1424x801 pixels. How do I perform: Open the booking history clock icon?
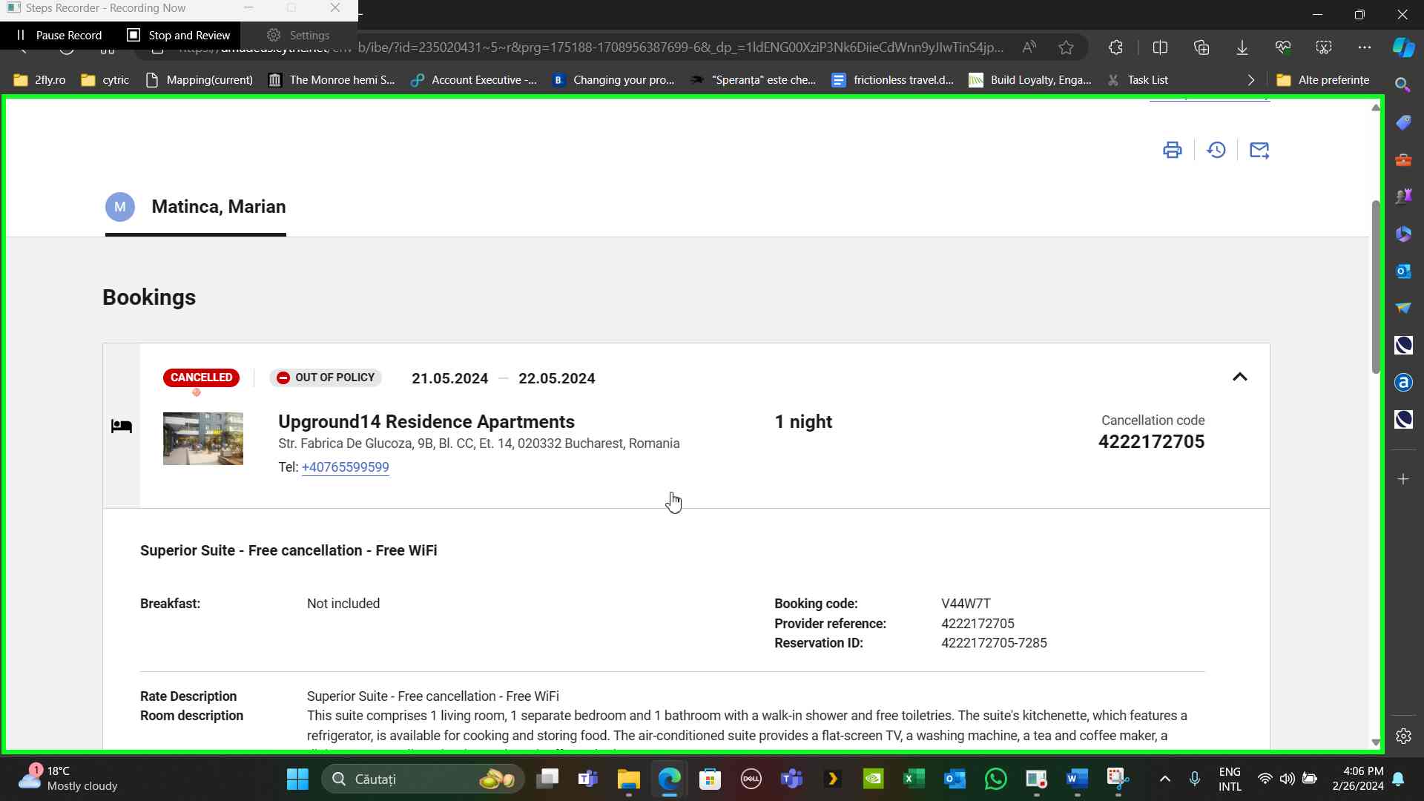(1216, 150)
